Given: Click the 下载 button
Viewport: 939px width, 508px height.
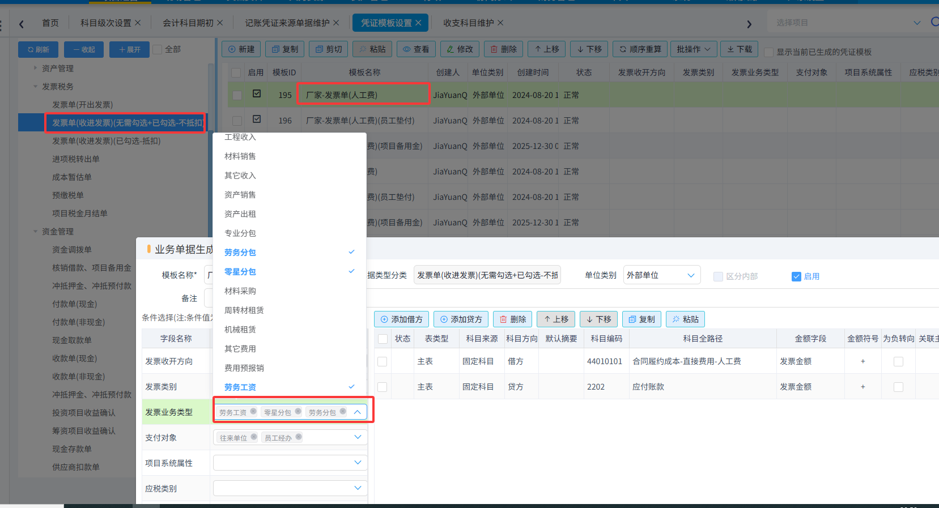Looking at the screenshot, I should tap(740, 49).
